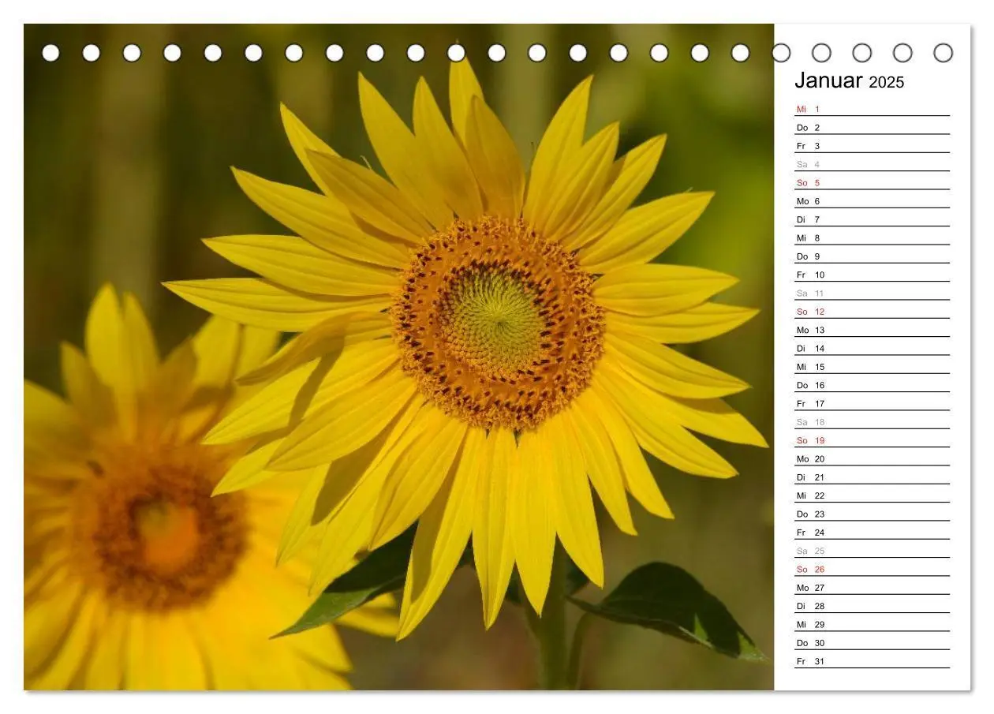This screenshot has width=994, height=714.
Task: Click the large sunflower photo
Action: [399, 357]
